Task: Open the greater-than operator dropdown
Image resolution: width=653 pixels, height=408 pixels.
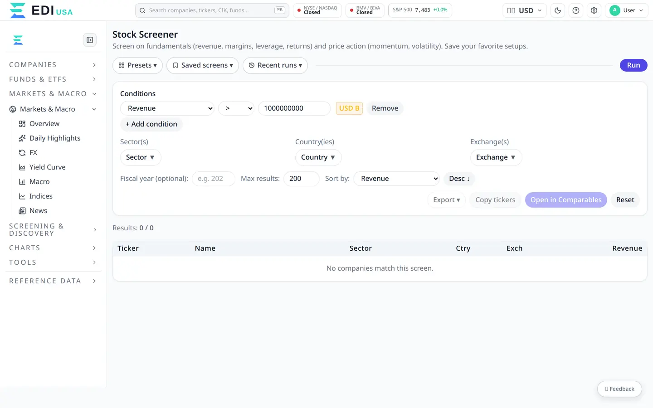Action: 236,108
